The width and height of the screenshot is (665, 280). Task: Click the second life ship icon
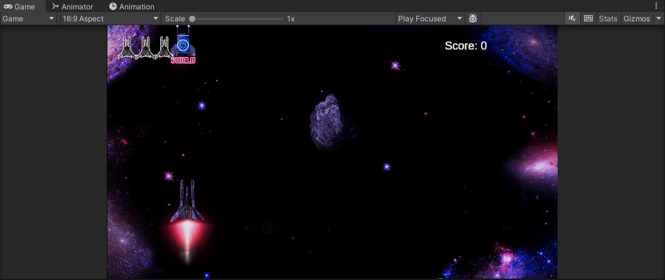tap(146, 47)
